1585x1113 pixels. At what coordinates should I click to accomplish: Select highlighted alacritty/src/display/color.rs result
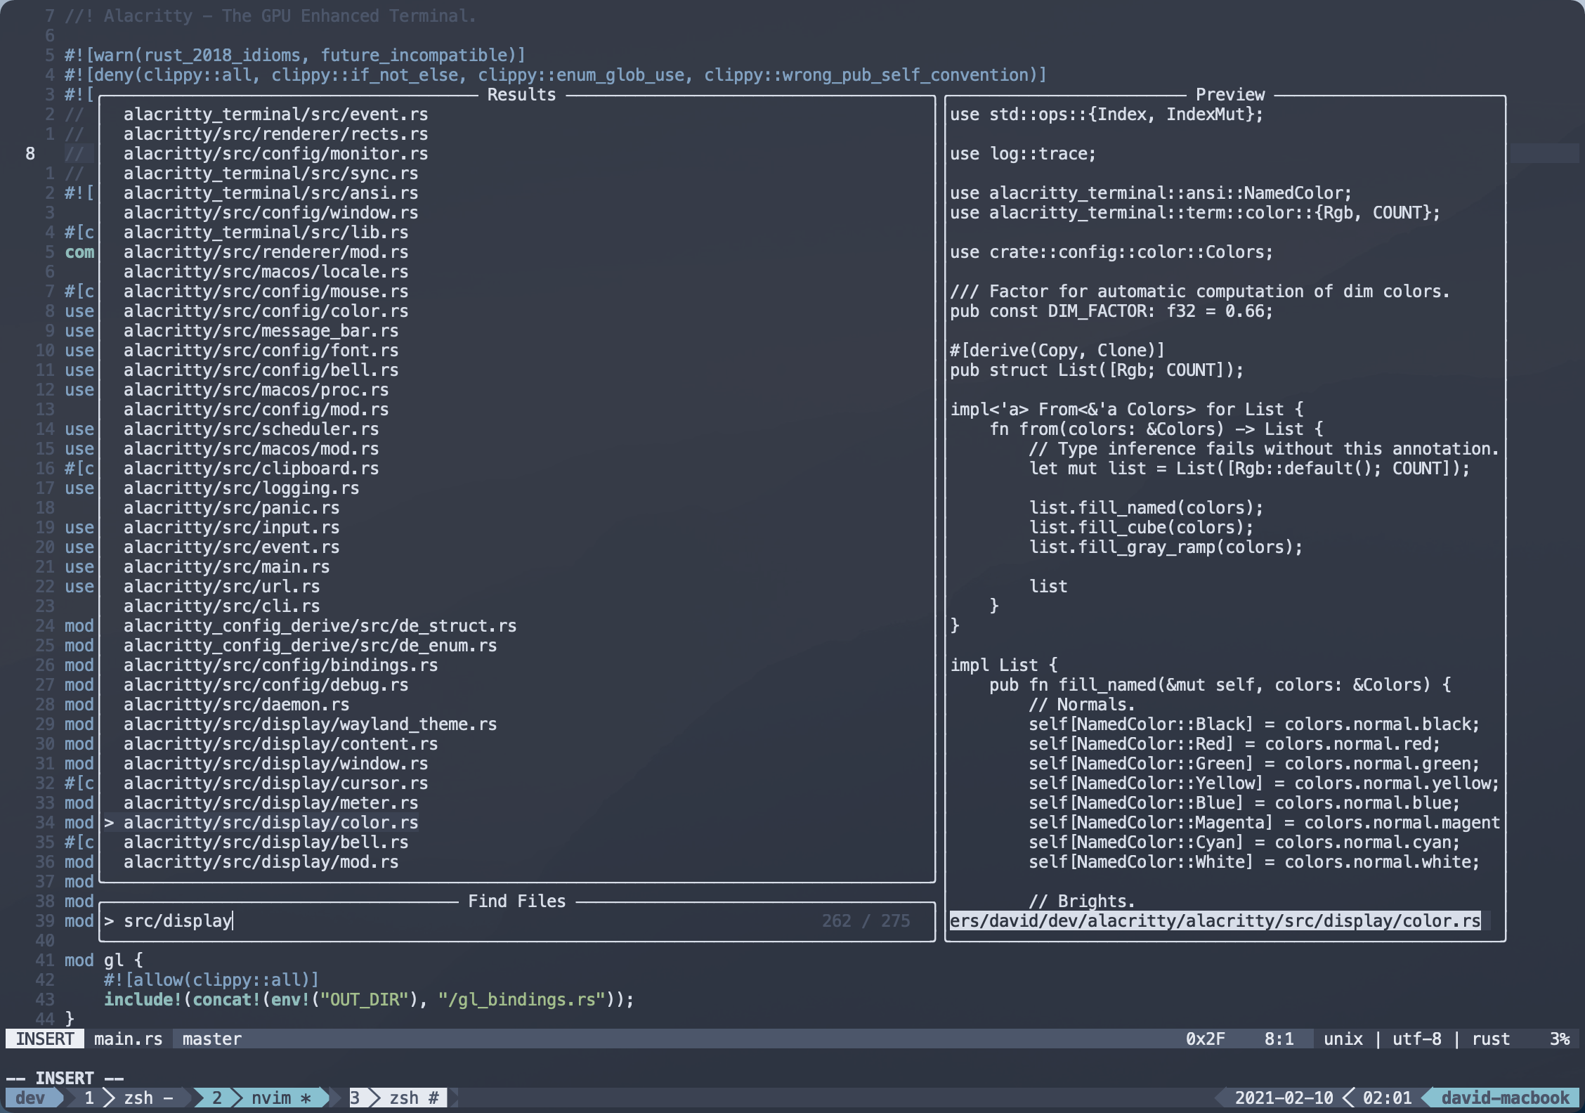[270, 823]
